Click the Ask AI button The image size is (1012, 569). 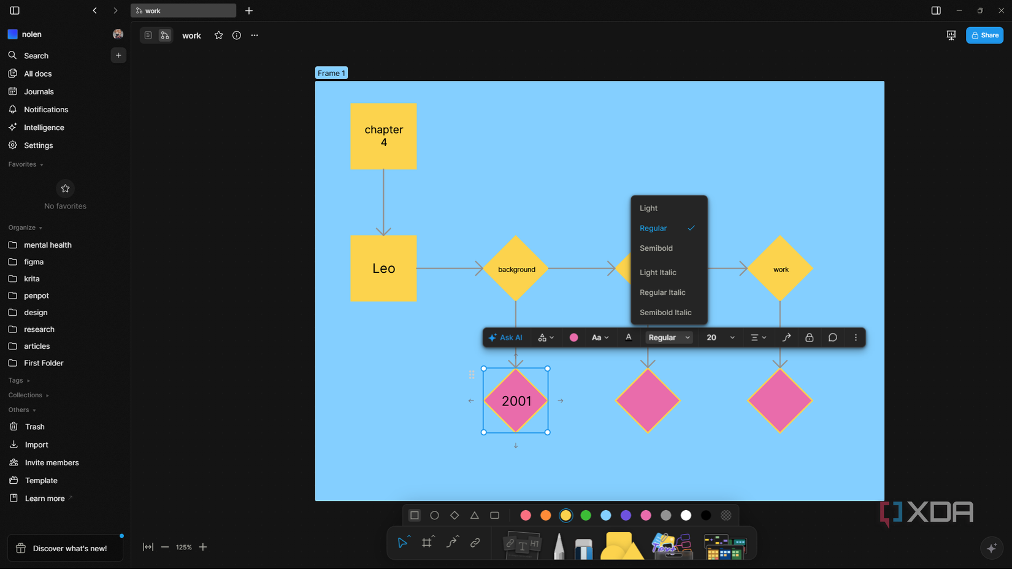tap(505, 337)
